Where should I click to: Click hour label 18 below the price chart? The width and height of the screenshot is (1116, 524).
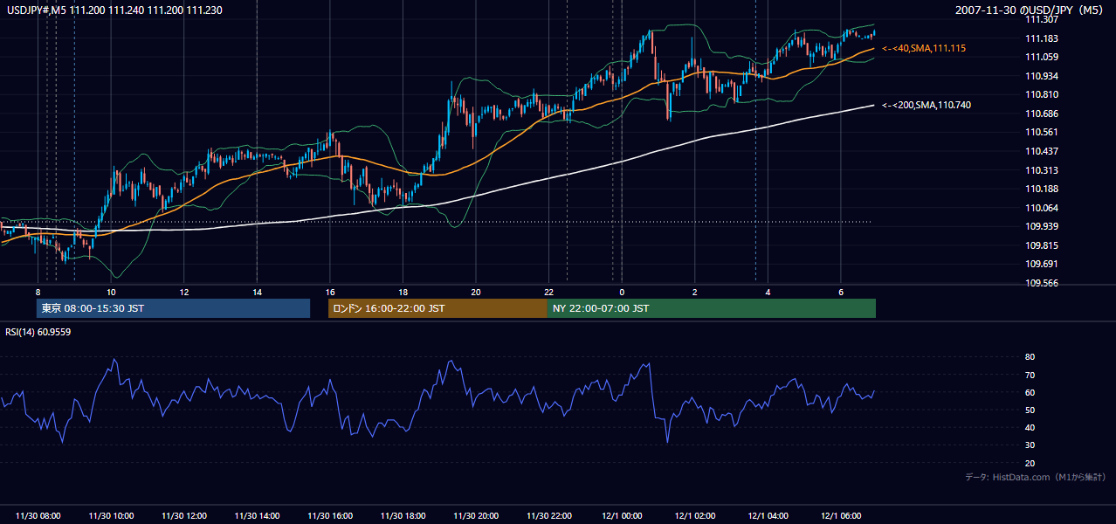coord(403,292)
